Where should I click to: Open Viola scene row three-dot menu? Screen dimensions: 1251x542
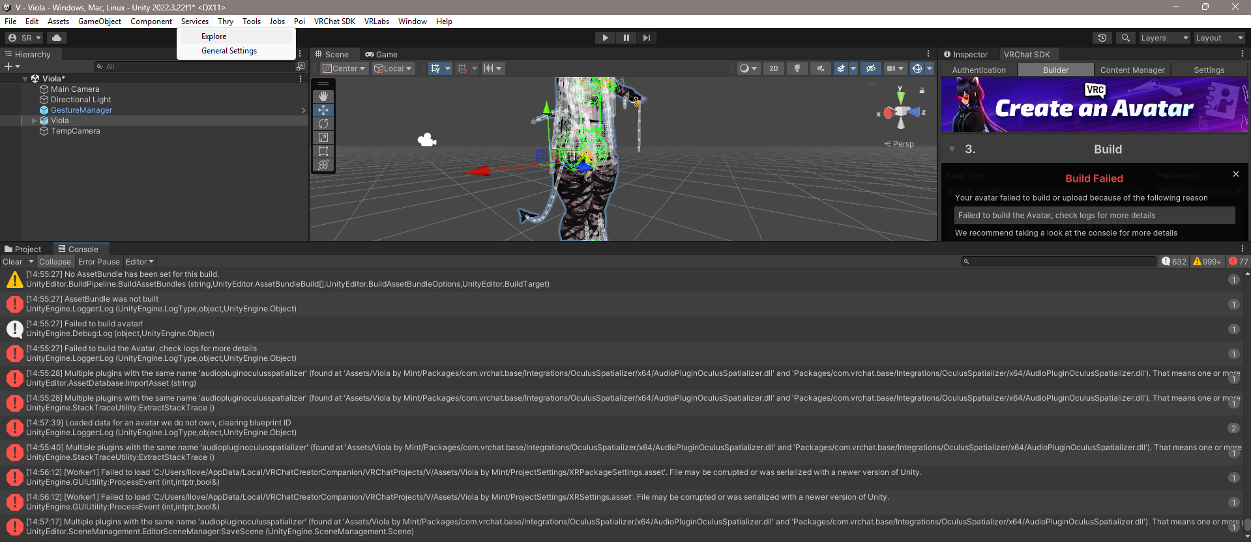301,79
